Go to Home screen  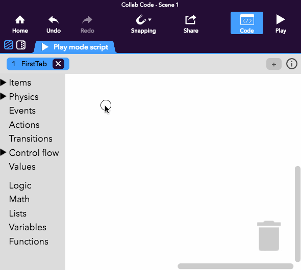20,24
